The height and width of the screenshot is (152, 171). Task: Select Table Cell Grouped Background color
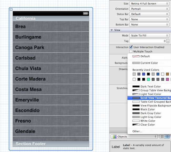coord(149,102)
